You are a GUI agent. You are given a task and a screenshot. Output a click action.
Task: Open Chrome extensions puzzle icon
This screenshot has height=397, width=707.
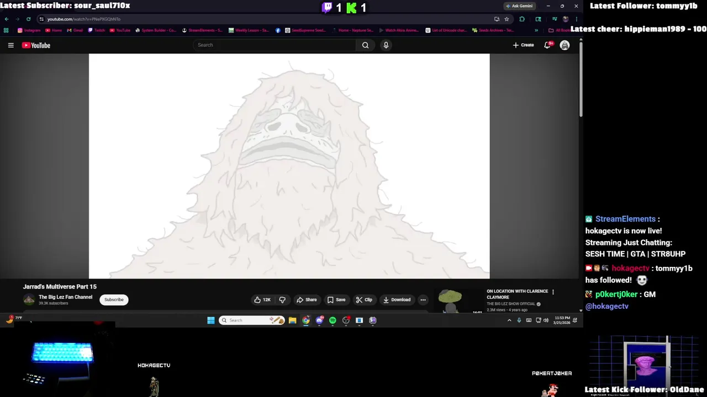pyautogui.click(x=522, y=19)
